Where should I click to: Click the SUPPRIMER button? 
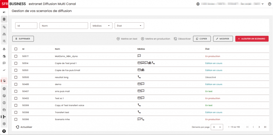pos(23,39)
